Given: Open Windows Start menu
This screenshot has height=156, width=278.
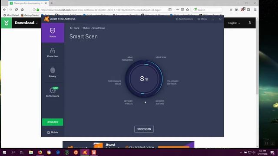Looking at the screenshot, I should pyautogui.click(x=4, y=152).
